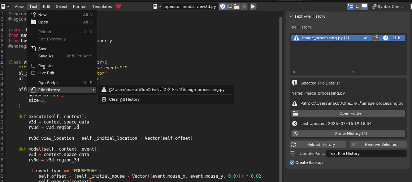Toggle fake user shield icon
The width and height of the screenshot is (412, 182).
(222, 6)
